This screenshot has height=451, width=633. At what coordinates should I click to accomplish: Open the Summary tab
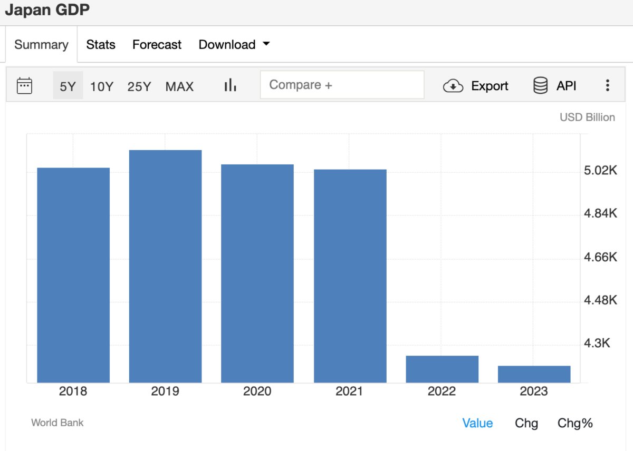tap(41, 45)
